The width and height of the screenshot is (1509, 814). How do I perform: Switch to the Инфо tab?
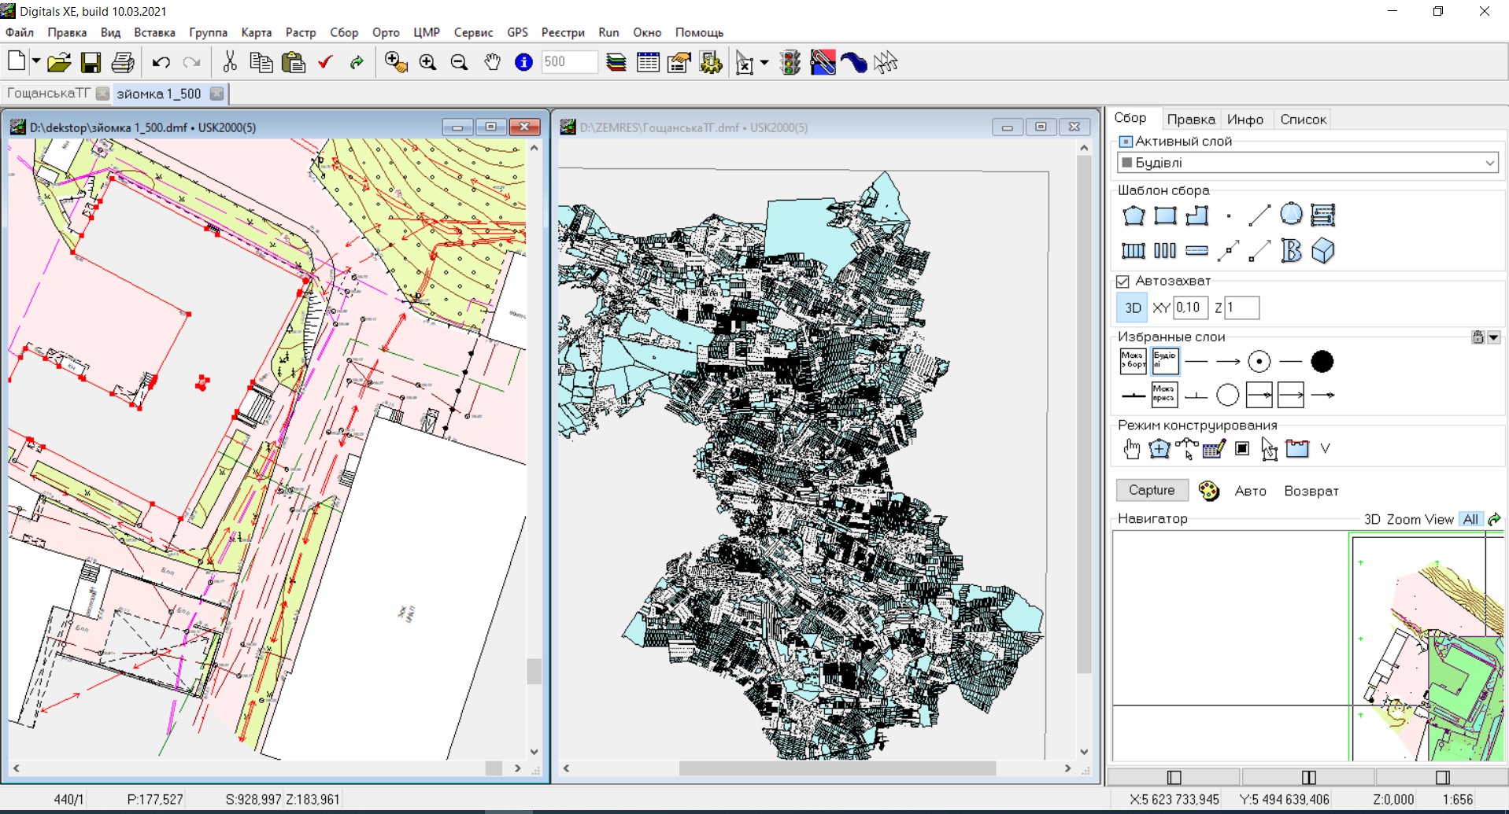pos(1245,119)
